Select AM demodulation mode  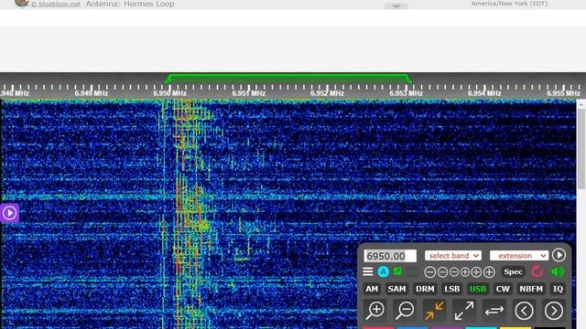372,289
